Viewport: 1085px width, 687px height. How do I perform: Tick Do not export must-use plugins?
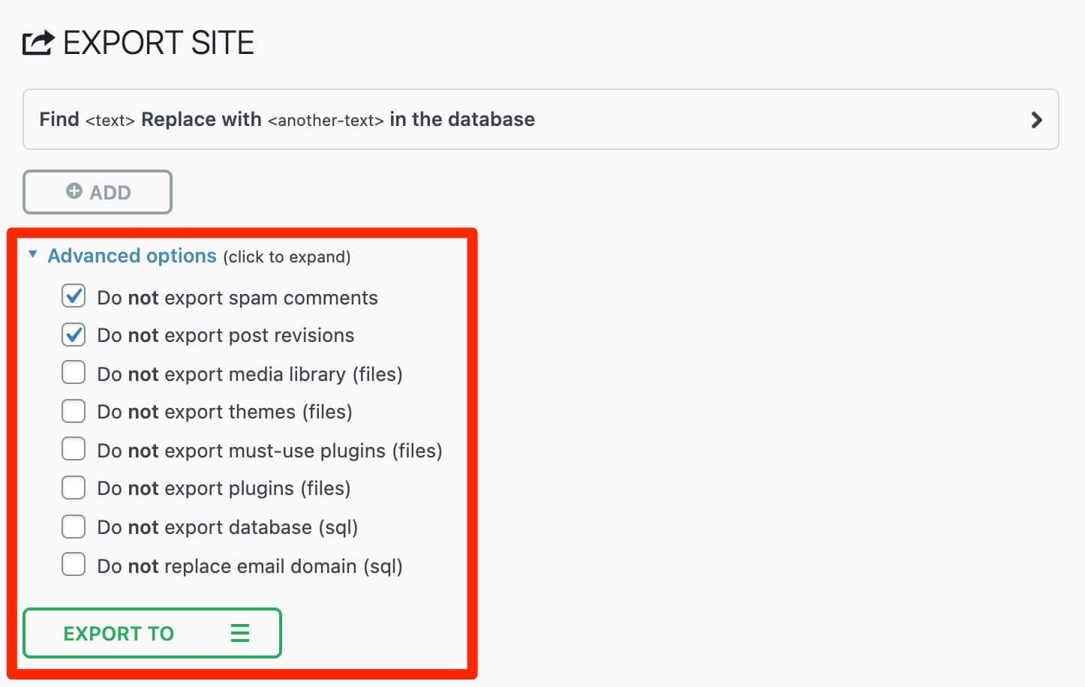pyautogui.click(x=74, y=449)
